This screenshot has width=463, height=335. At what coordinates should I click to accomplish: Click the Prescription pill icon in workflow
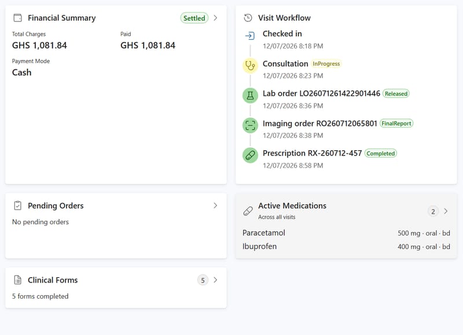point(250,155)
